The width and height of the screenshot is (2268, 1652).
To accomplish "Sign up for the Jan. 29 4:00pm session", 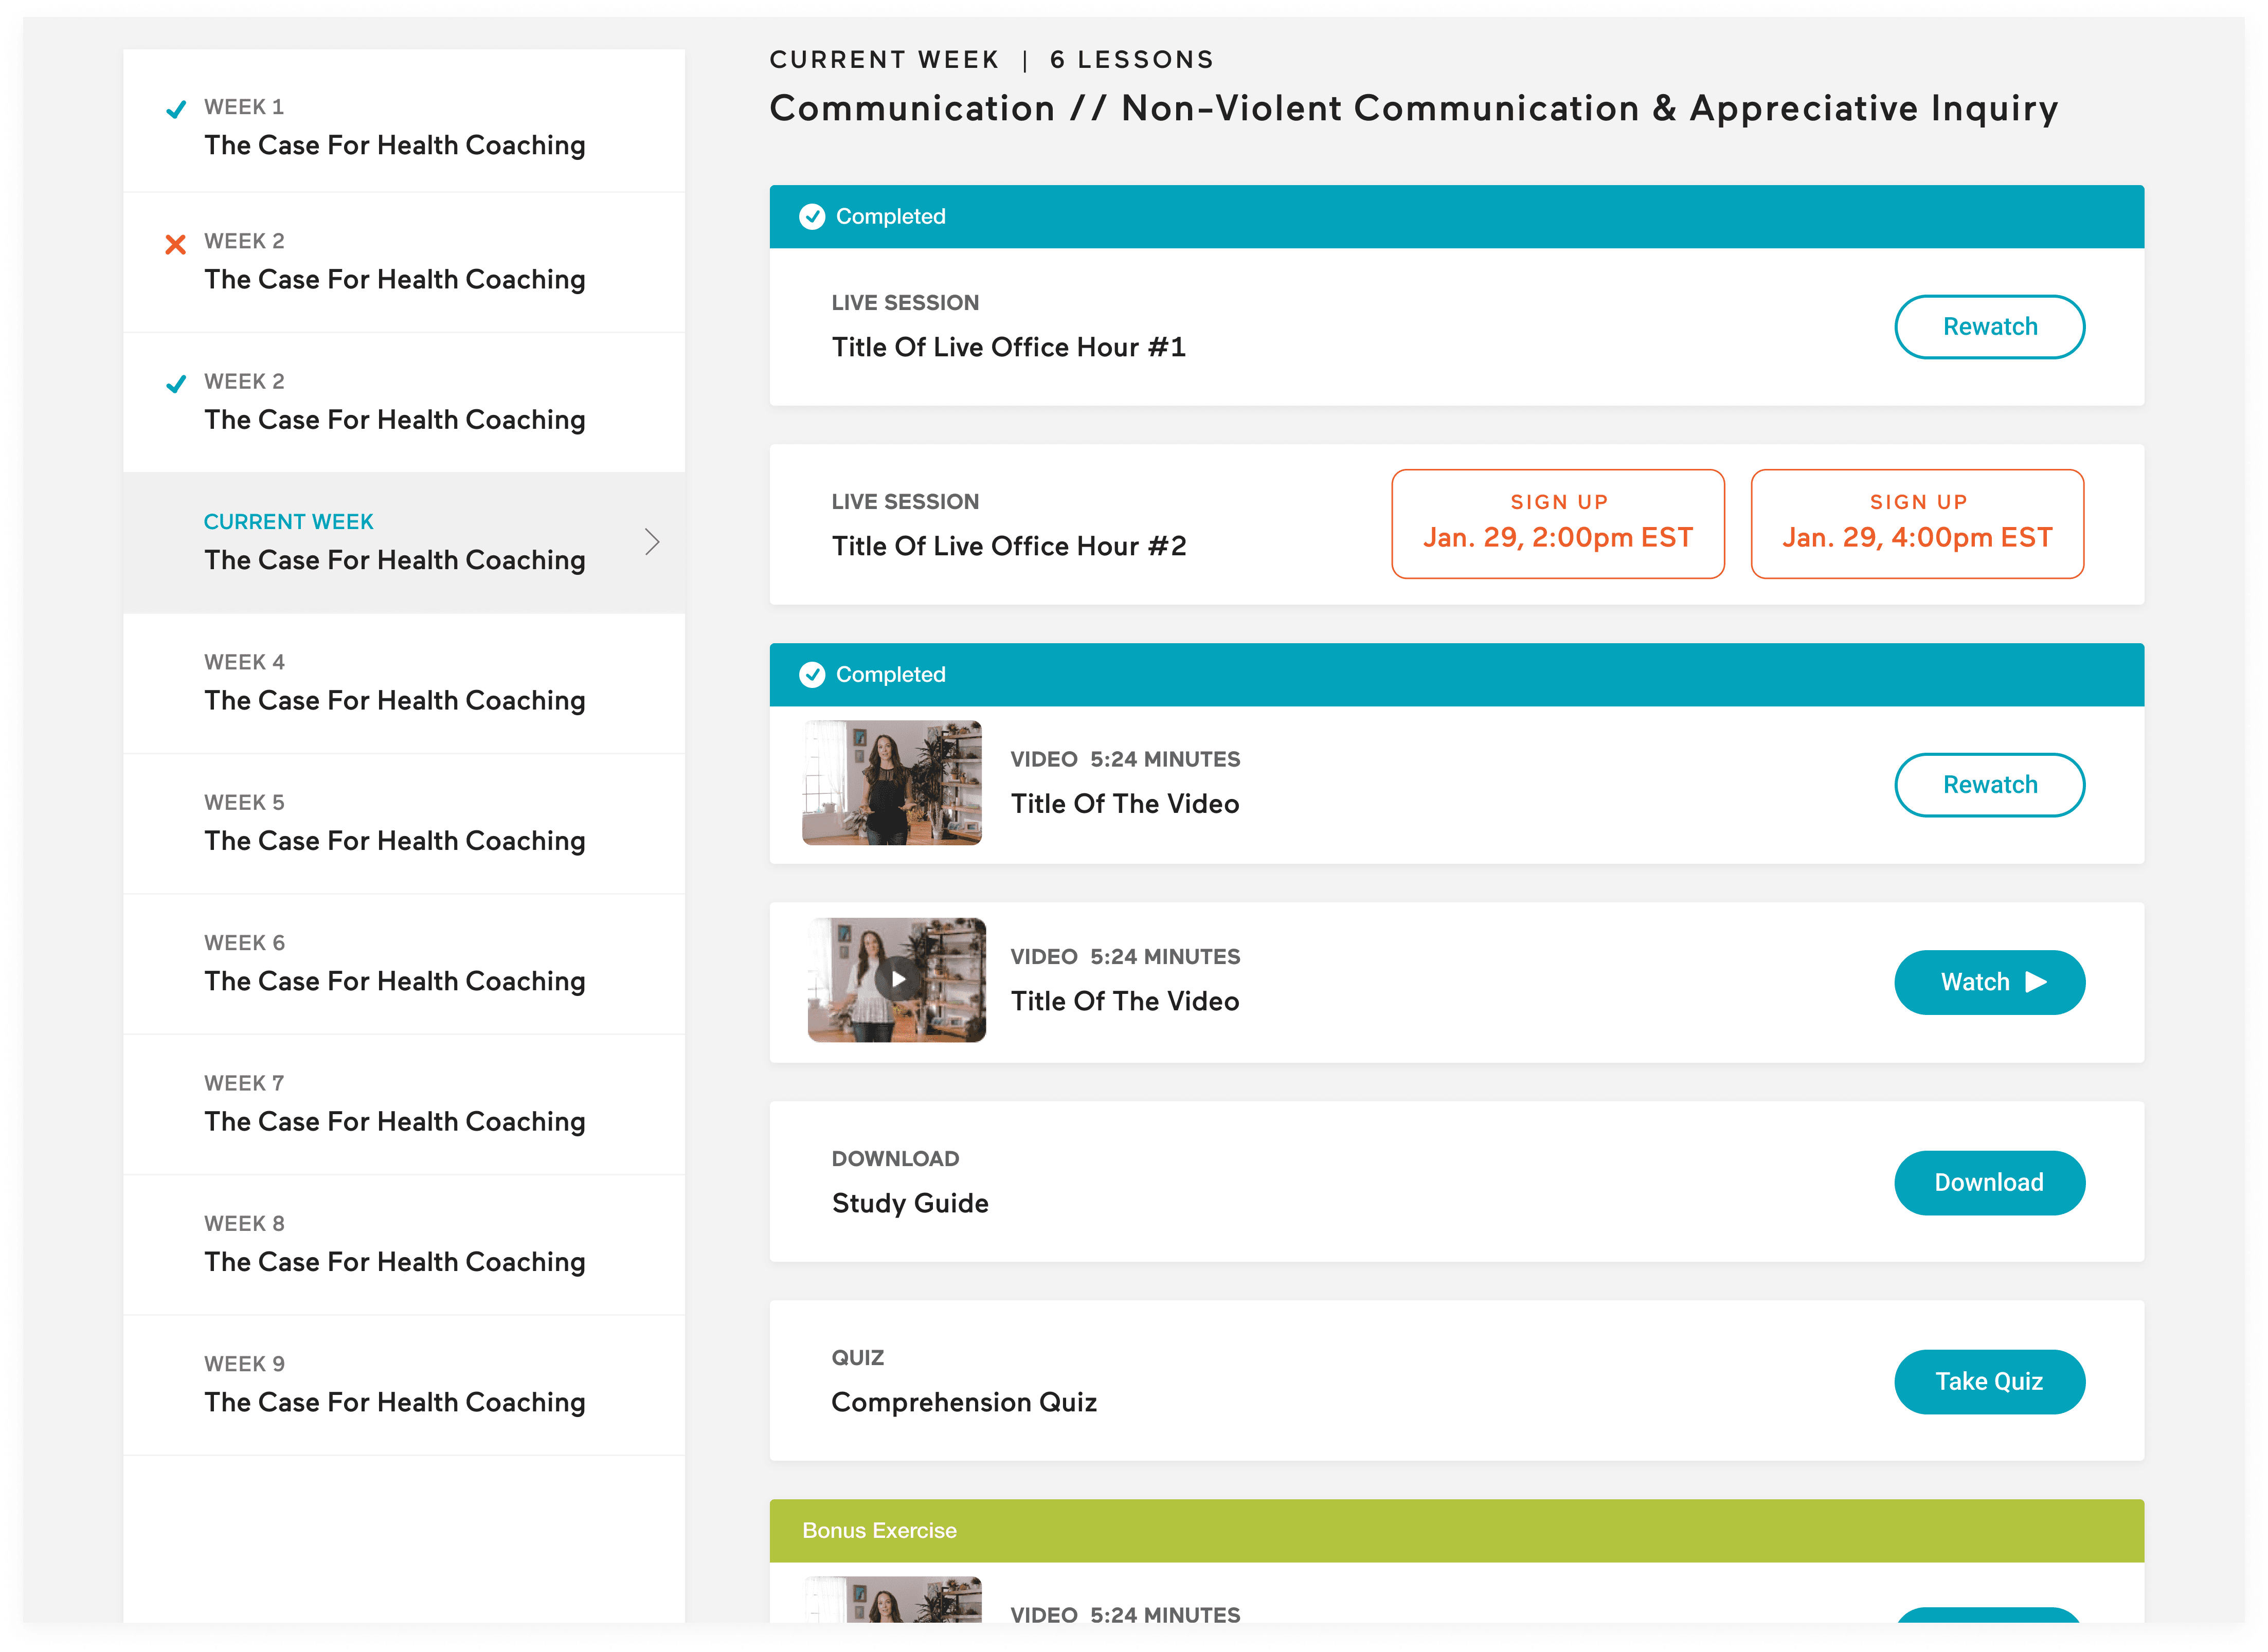I will click(x=1917, y=524).
